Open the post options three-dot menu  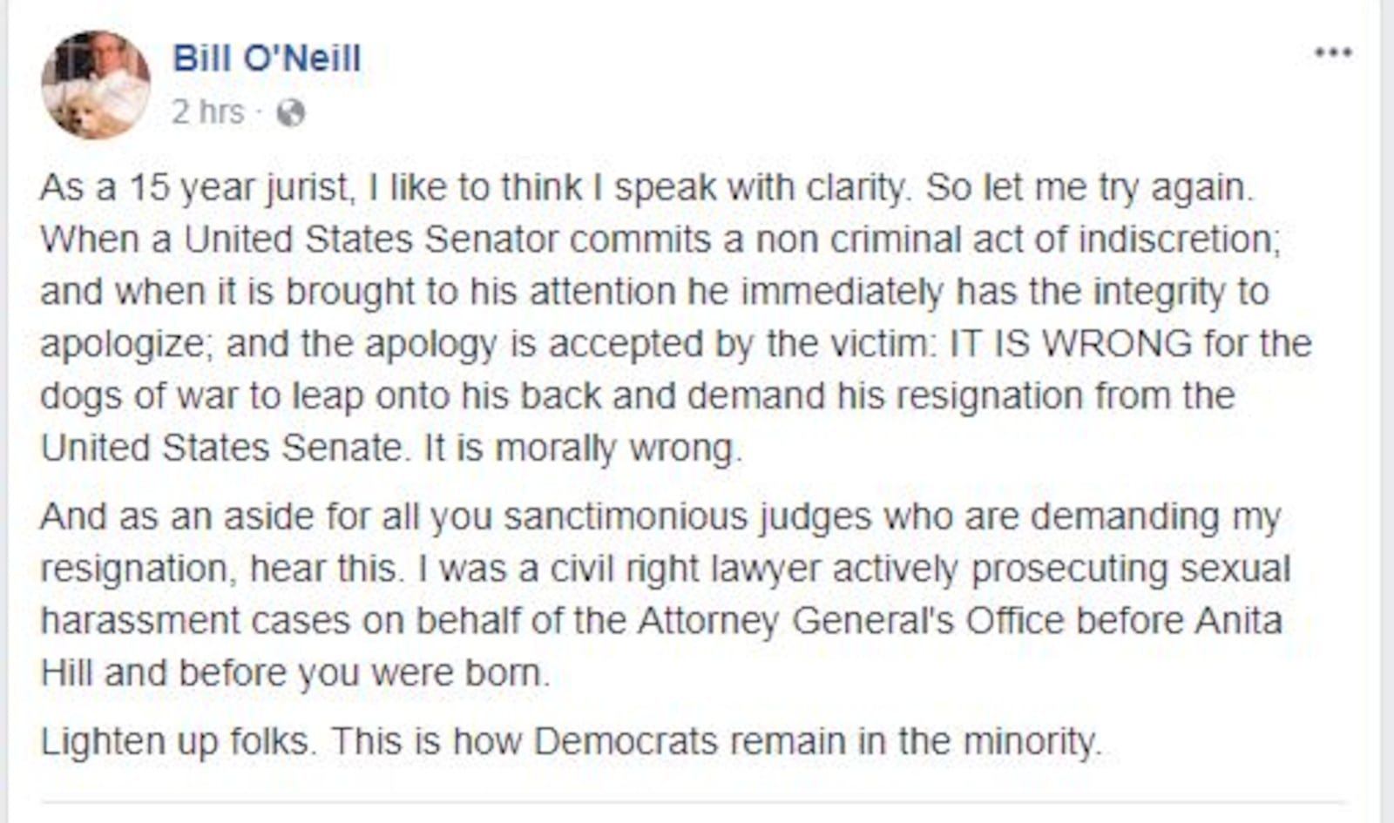coord(1333,53)
